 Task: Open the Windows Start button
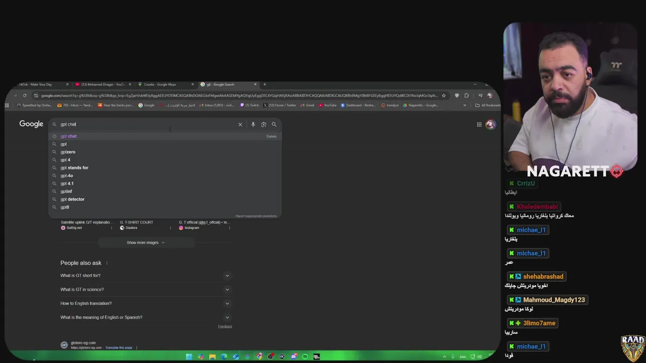tap(189, 356)
